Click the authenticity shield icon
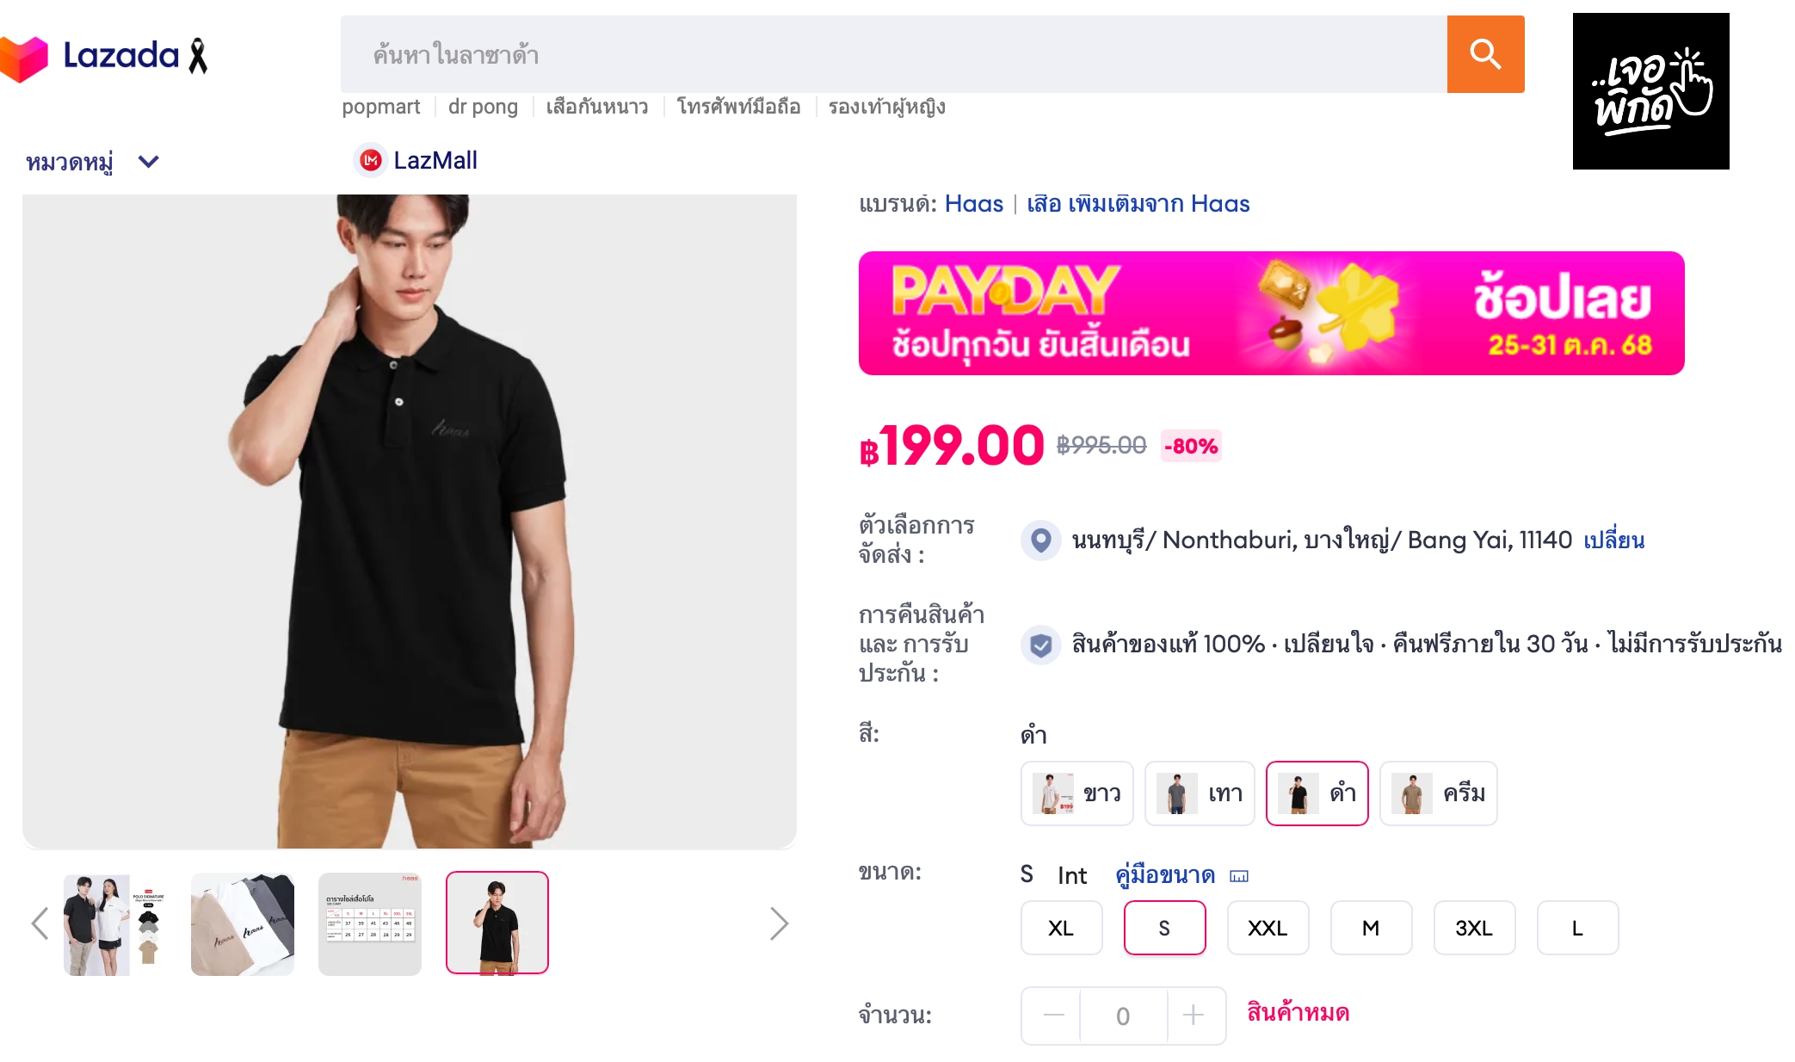1795x1062 pixels. coord(1040,645)
